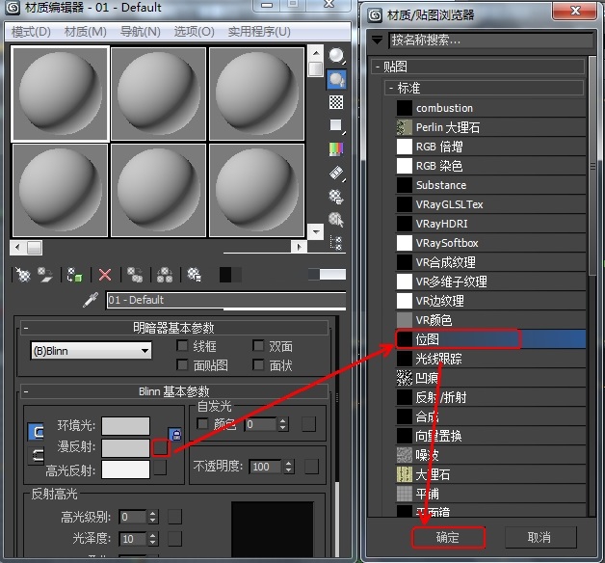Image resolution: width=605 pixels, height=563 pixels.
Task: Click the Make Preview film icon
Action: coord(336,173)
